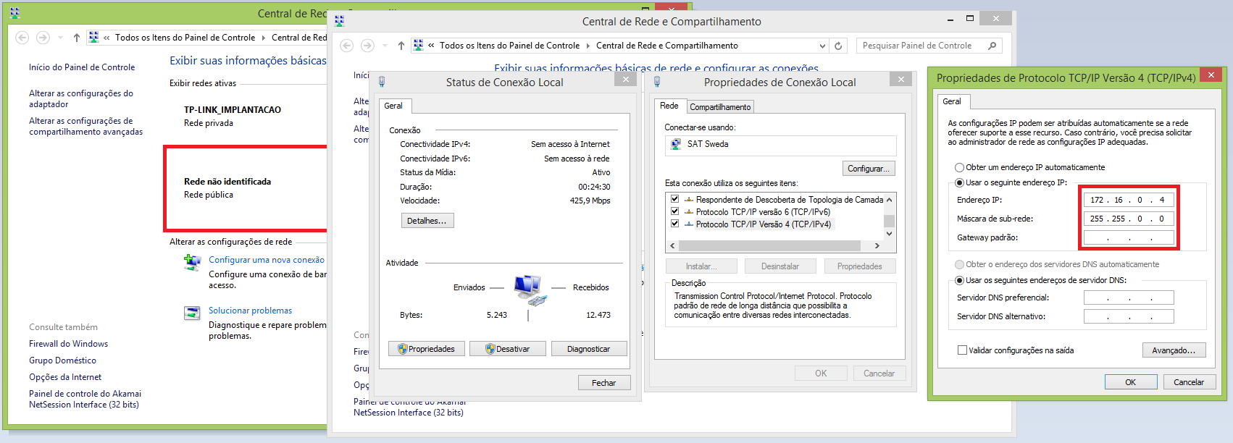
Task: Toggle Respondente de Descoberta de Topologia checkbox
Action: click(x=674, y=199)
